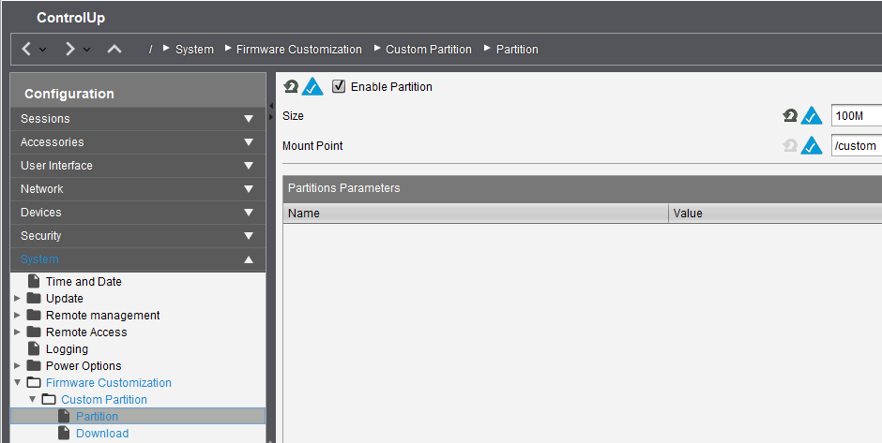The height and width of the screenshot is (443, 882).
Task: Open the back history dropdown arrow
Action: (43, 50)
